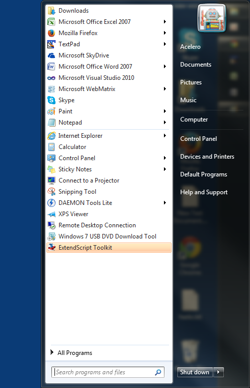Open Documents from the right pane
250x388 pixels.
click(x=196, y=65)
